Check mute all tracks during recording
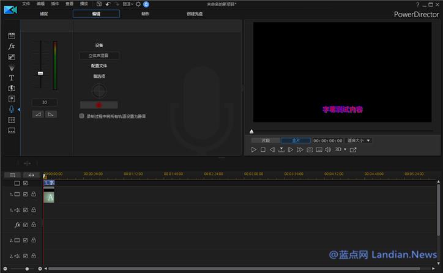Image resolution: width=443 pixels, height=273 pixels. click(x=82, y=116)
